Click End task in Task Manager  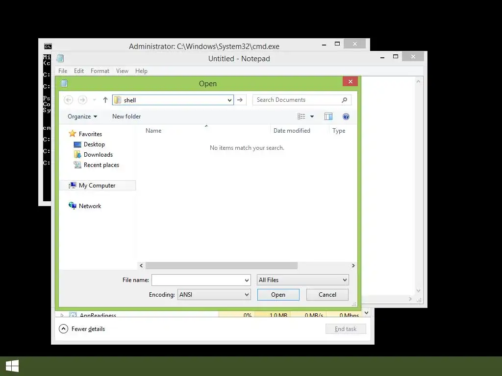tap(346, 329)
